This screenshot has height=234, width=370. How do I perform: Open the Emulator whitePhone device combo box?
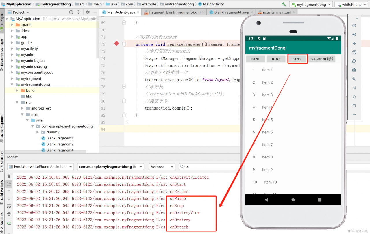pos(40,167)
